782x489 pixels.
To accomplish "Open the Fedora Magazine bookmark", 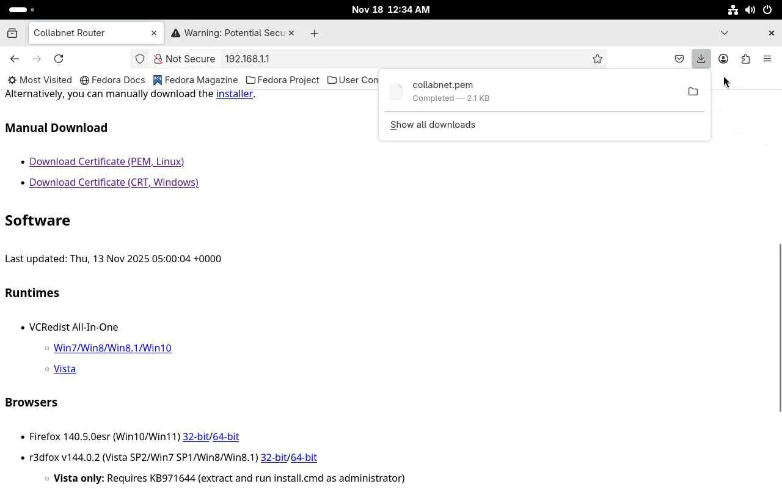I will pyautogui.click(x=195, y=80).
